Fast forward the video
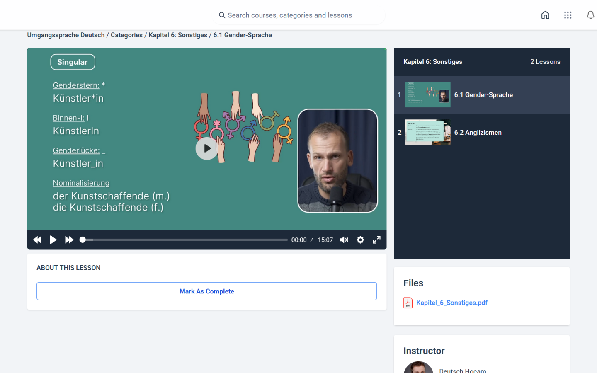Screen dimensions: 597x373 [x=69, y=240]
